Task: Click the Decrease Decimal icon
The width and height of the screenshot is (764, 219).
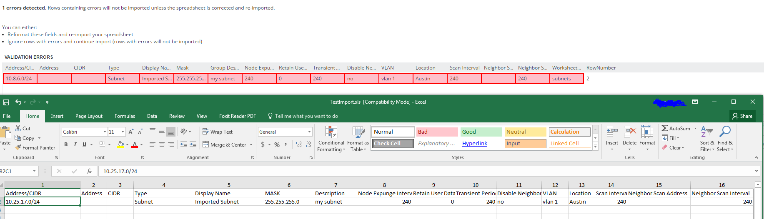Action: pos(308,144)
